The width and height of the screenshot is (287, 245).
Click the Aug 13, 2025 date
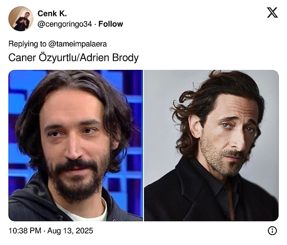(70, 231)
